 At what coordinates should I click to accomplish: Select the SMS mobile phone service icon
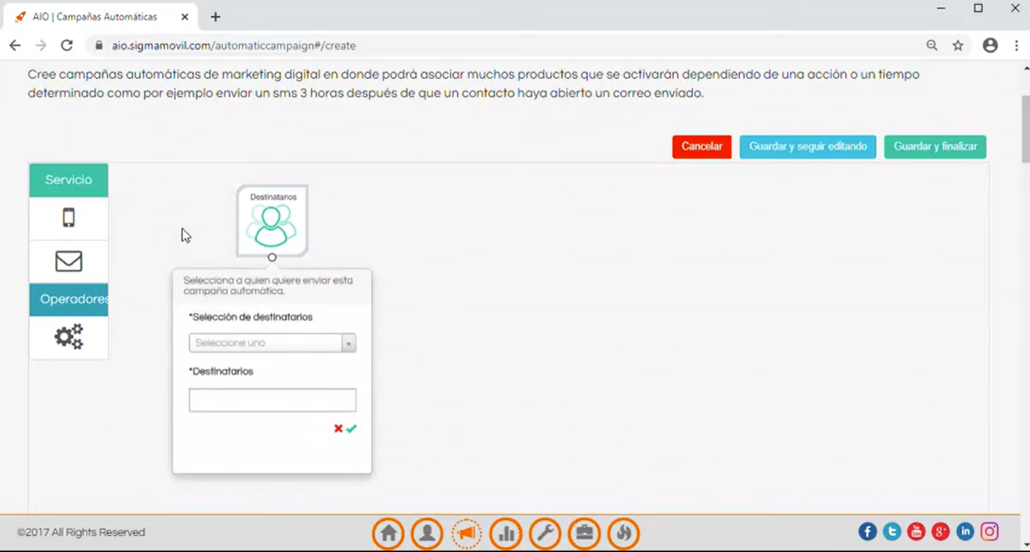point(69,217)
